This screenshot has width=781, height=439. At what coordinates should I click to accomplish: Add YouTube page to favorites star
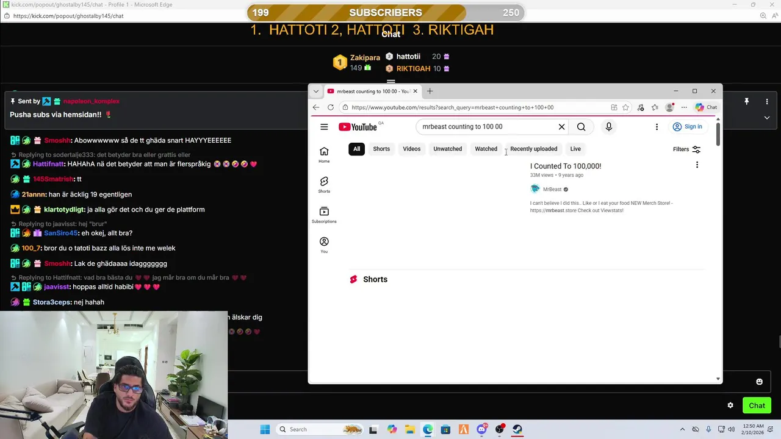pyautogui.click(x=625, y=107)
